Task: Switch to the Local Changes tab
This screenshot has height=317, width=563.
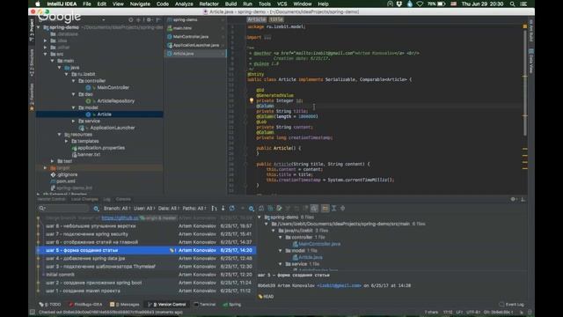Action: tap(84, 199)
